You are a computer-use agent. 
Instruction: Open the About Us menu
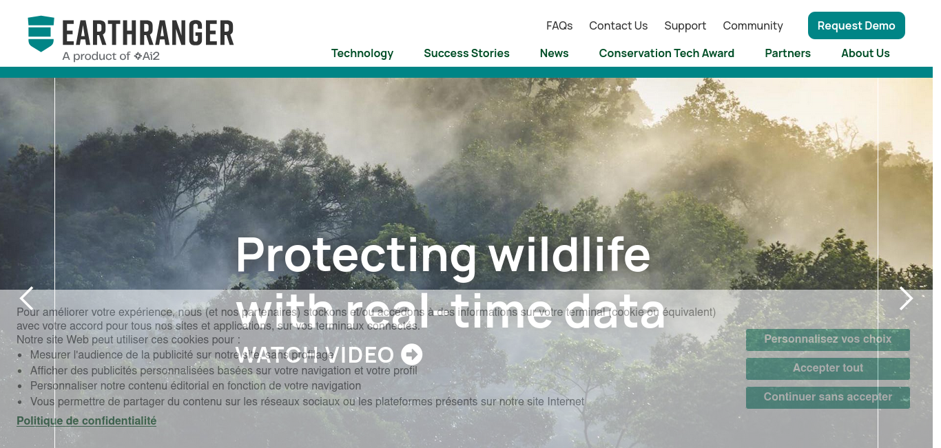coord(865,53)
